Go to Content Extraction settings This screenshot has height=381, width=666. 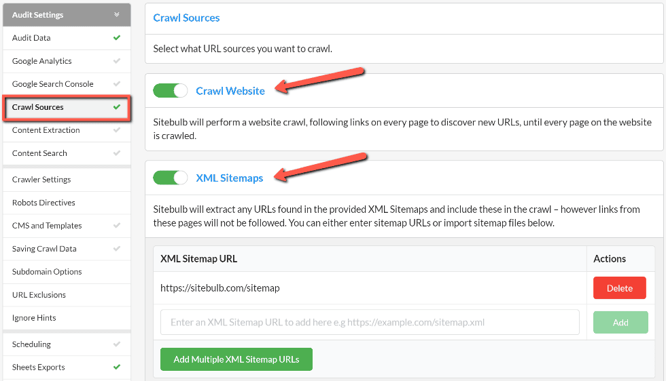67,130
